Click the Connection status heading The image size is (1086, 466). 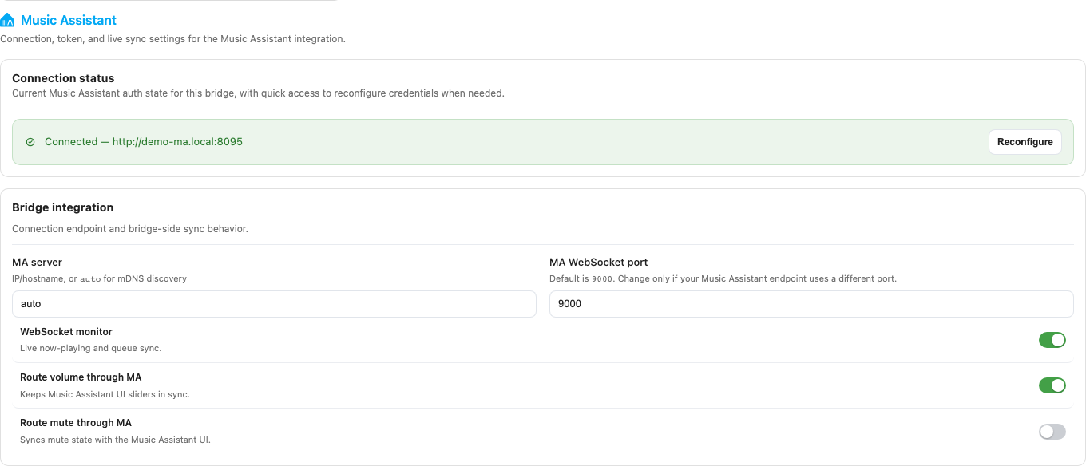[63, 78]
